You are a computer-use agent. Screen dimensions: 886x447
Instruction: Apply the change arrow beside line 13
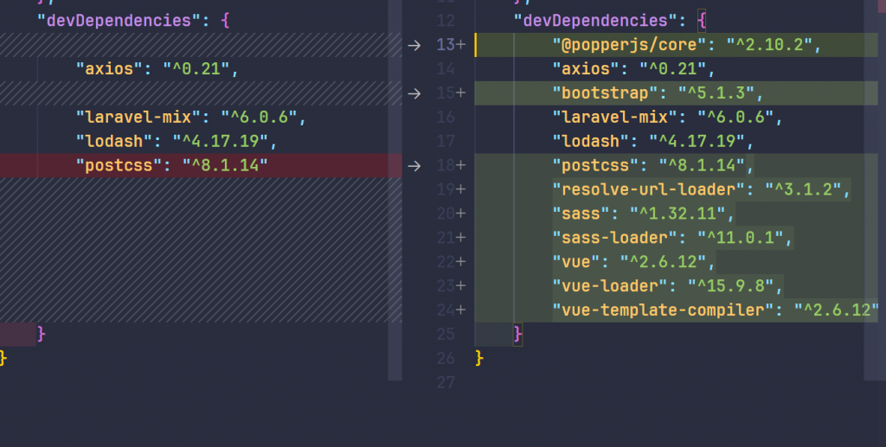tap(414, 45)
